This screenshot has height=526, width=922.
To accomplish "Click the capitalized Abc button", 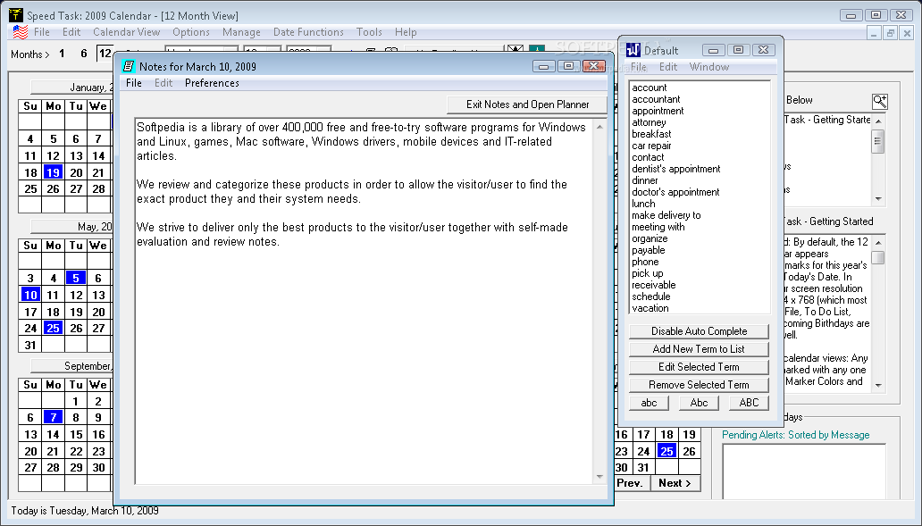I will point(700,403).
